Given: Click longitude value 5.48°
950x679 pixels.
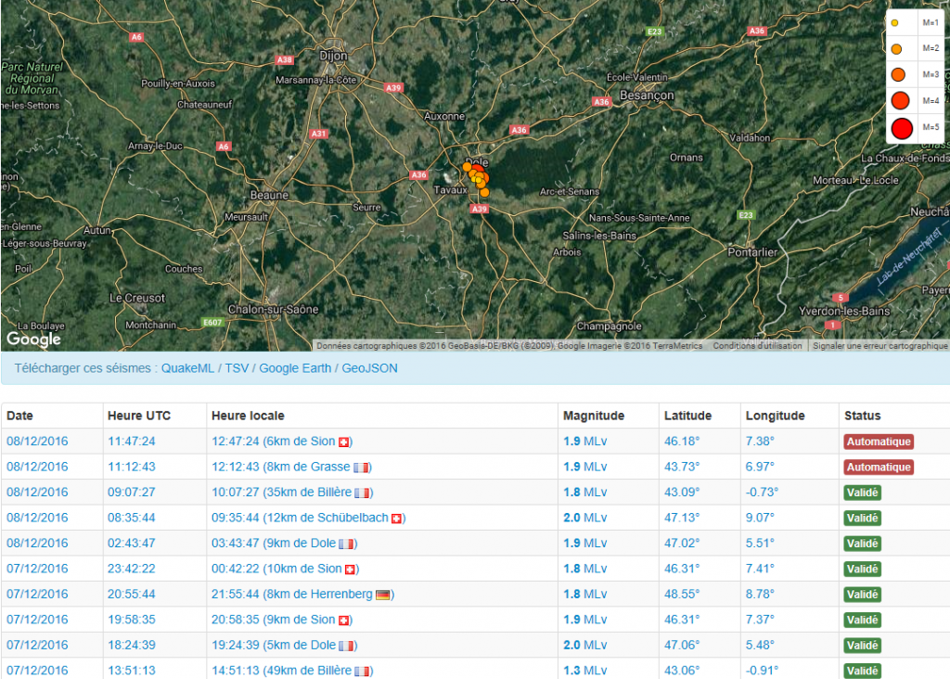Looking at the screenshot, I should point(760,645).
